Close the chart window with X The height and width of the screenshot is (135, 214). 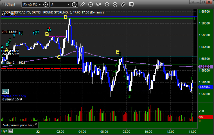[209, 2]
